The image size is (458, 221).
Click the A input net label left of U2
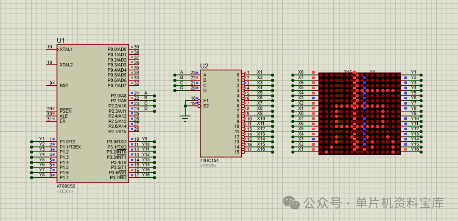tap(182, 72)
